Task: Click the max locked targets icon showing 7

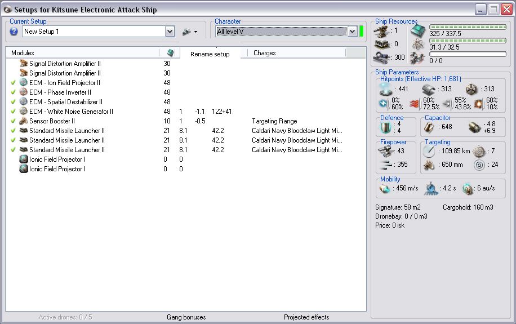Action: pyautogui.click(x=479, y=152)
